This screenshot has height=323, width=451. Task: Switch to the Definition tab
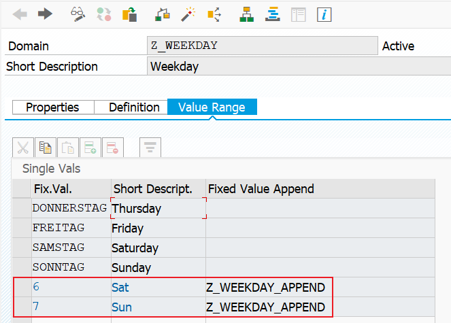[131, 107]
